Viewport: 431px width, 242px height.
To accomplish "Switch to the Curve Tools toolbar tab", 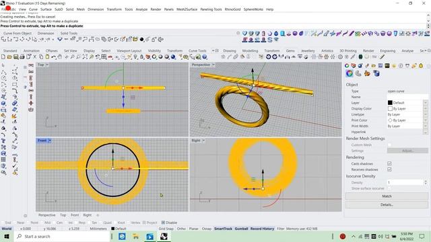I will 197,51.
